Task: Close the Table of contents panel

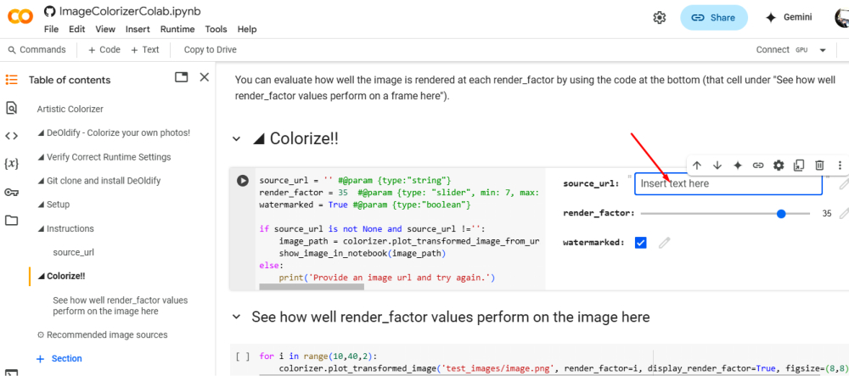Action: coord(204,77)
